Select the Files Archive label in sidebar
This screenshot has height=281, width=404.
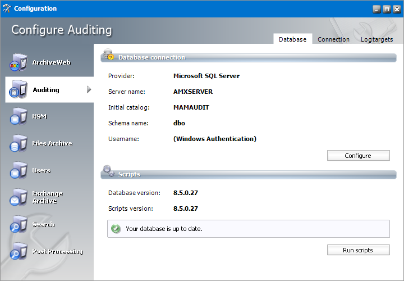pos(52,144)
